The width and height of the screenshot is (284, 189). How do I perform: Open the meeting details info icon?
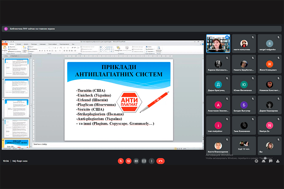coord(256,161)
